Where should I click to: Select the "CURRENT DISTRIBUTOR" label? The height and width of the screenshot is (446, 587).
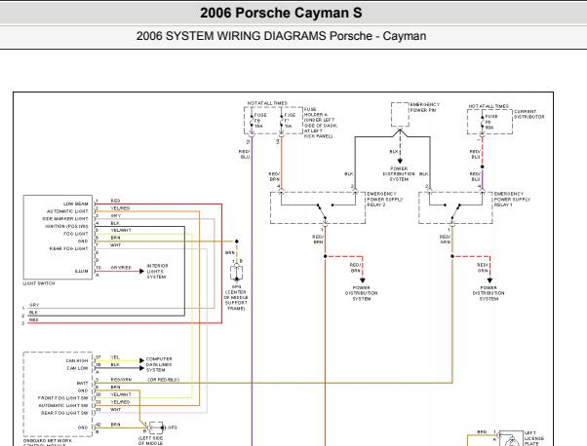point(528,114)
